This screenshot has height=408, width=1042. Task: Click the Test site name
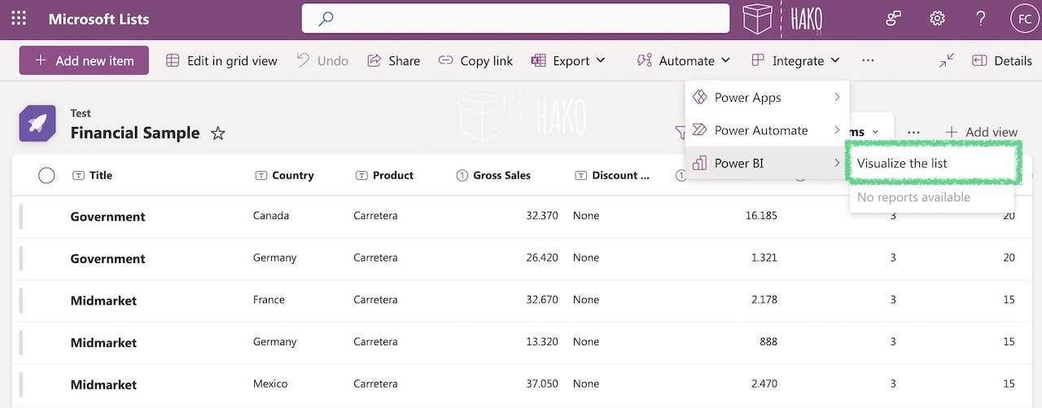81,113
